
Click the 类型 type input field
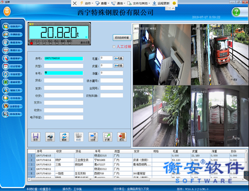pyautogui.click(x=64, y=66)
